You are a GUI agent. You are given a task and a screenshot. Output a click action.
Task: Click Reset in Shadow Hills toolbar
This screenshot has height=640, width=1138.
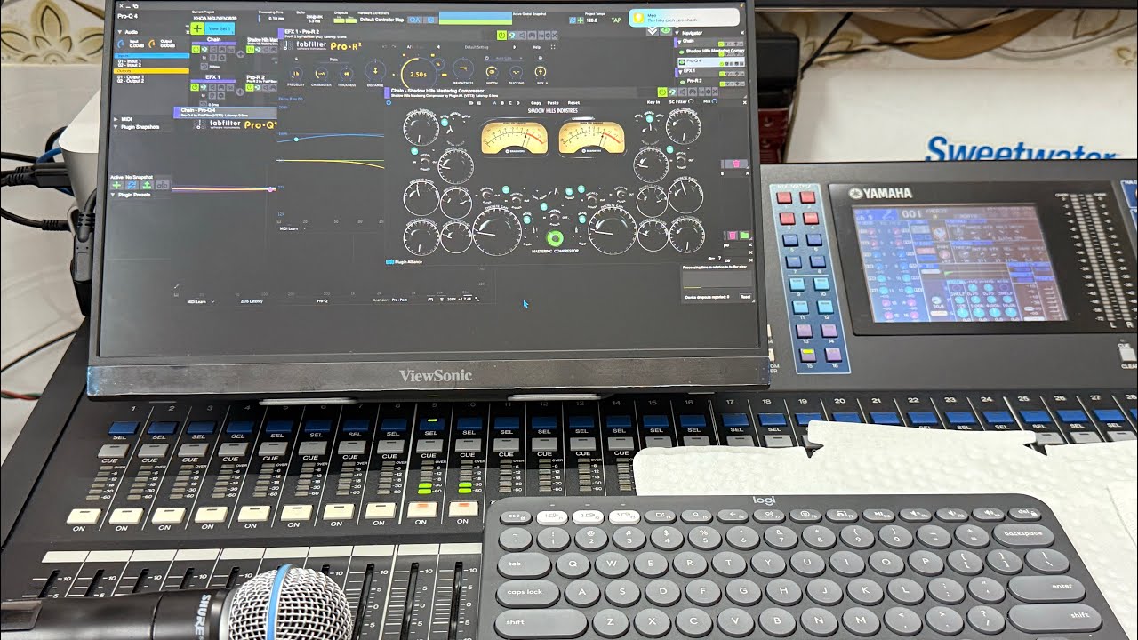coord(573,103)
